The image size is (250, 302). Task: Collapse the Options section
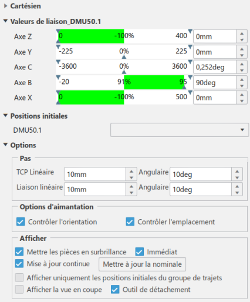click(5, 145)
